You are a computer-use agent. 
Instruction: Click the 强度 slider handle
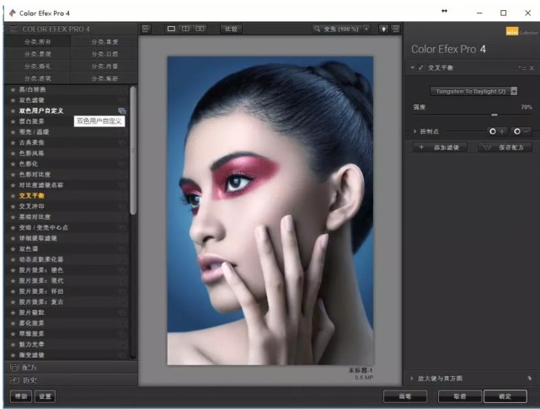(x=495, y=114)
